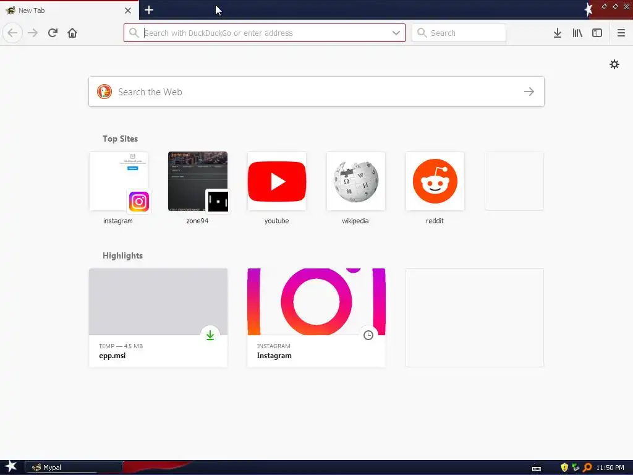Image resolution: width=633 pixels, height=475 pixels.
Task: Focus the DuckDuckGo address bar
Action: 265,33
